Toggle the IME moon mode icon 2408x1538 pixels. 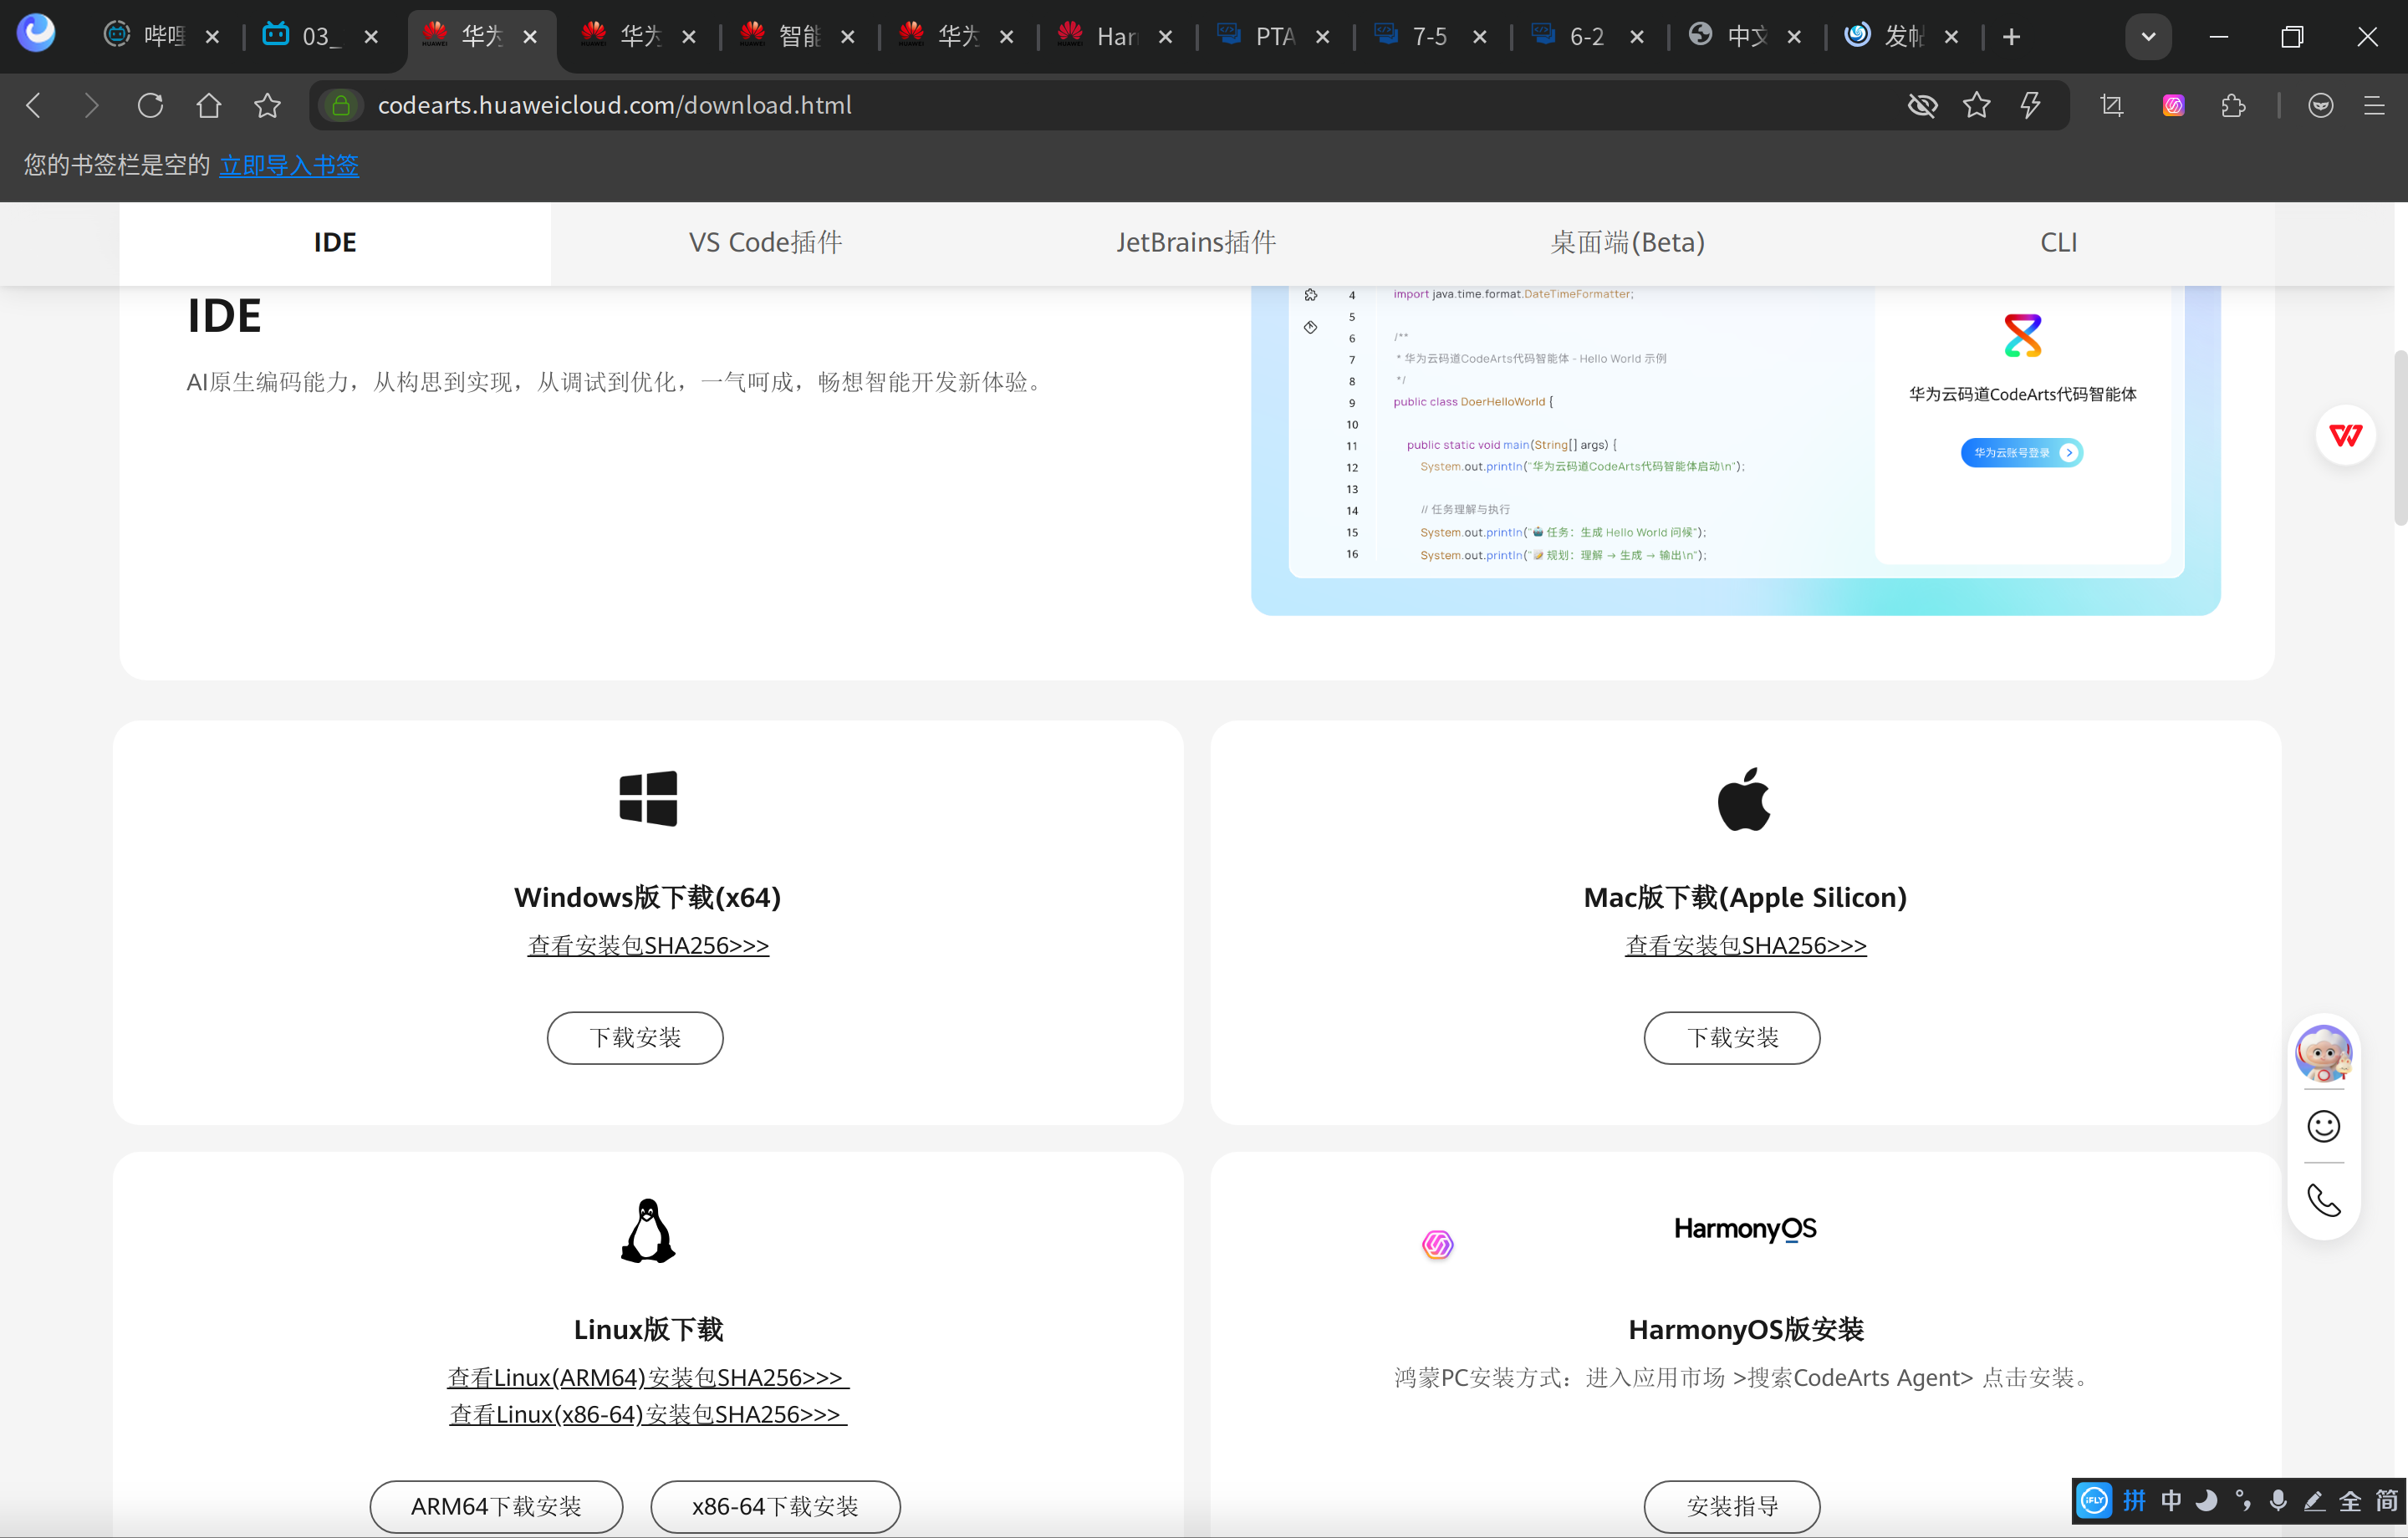[2207, 1501]
